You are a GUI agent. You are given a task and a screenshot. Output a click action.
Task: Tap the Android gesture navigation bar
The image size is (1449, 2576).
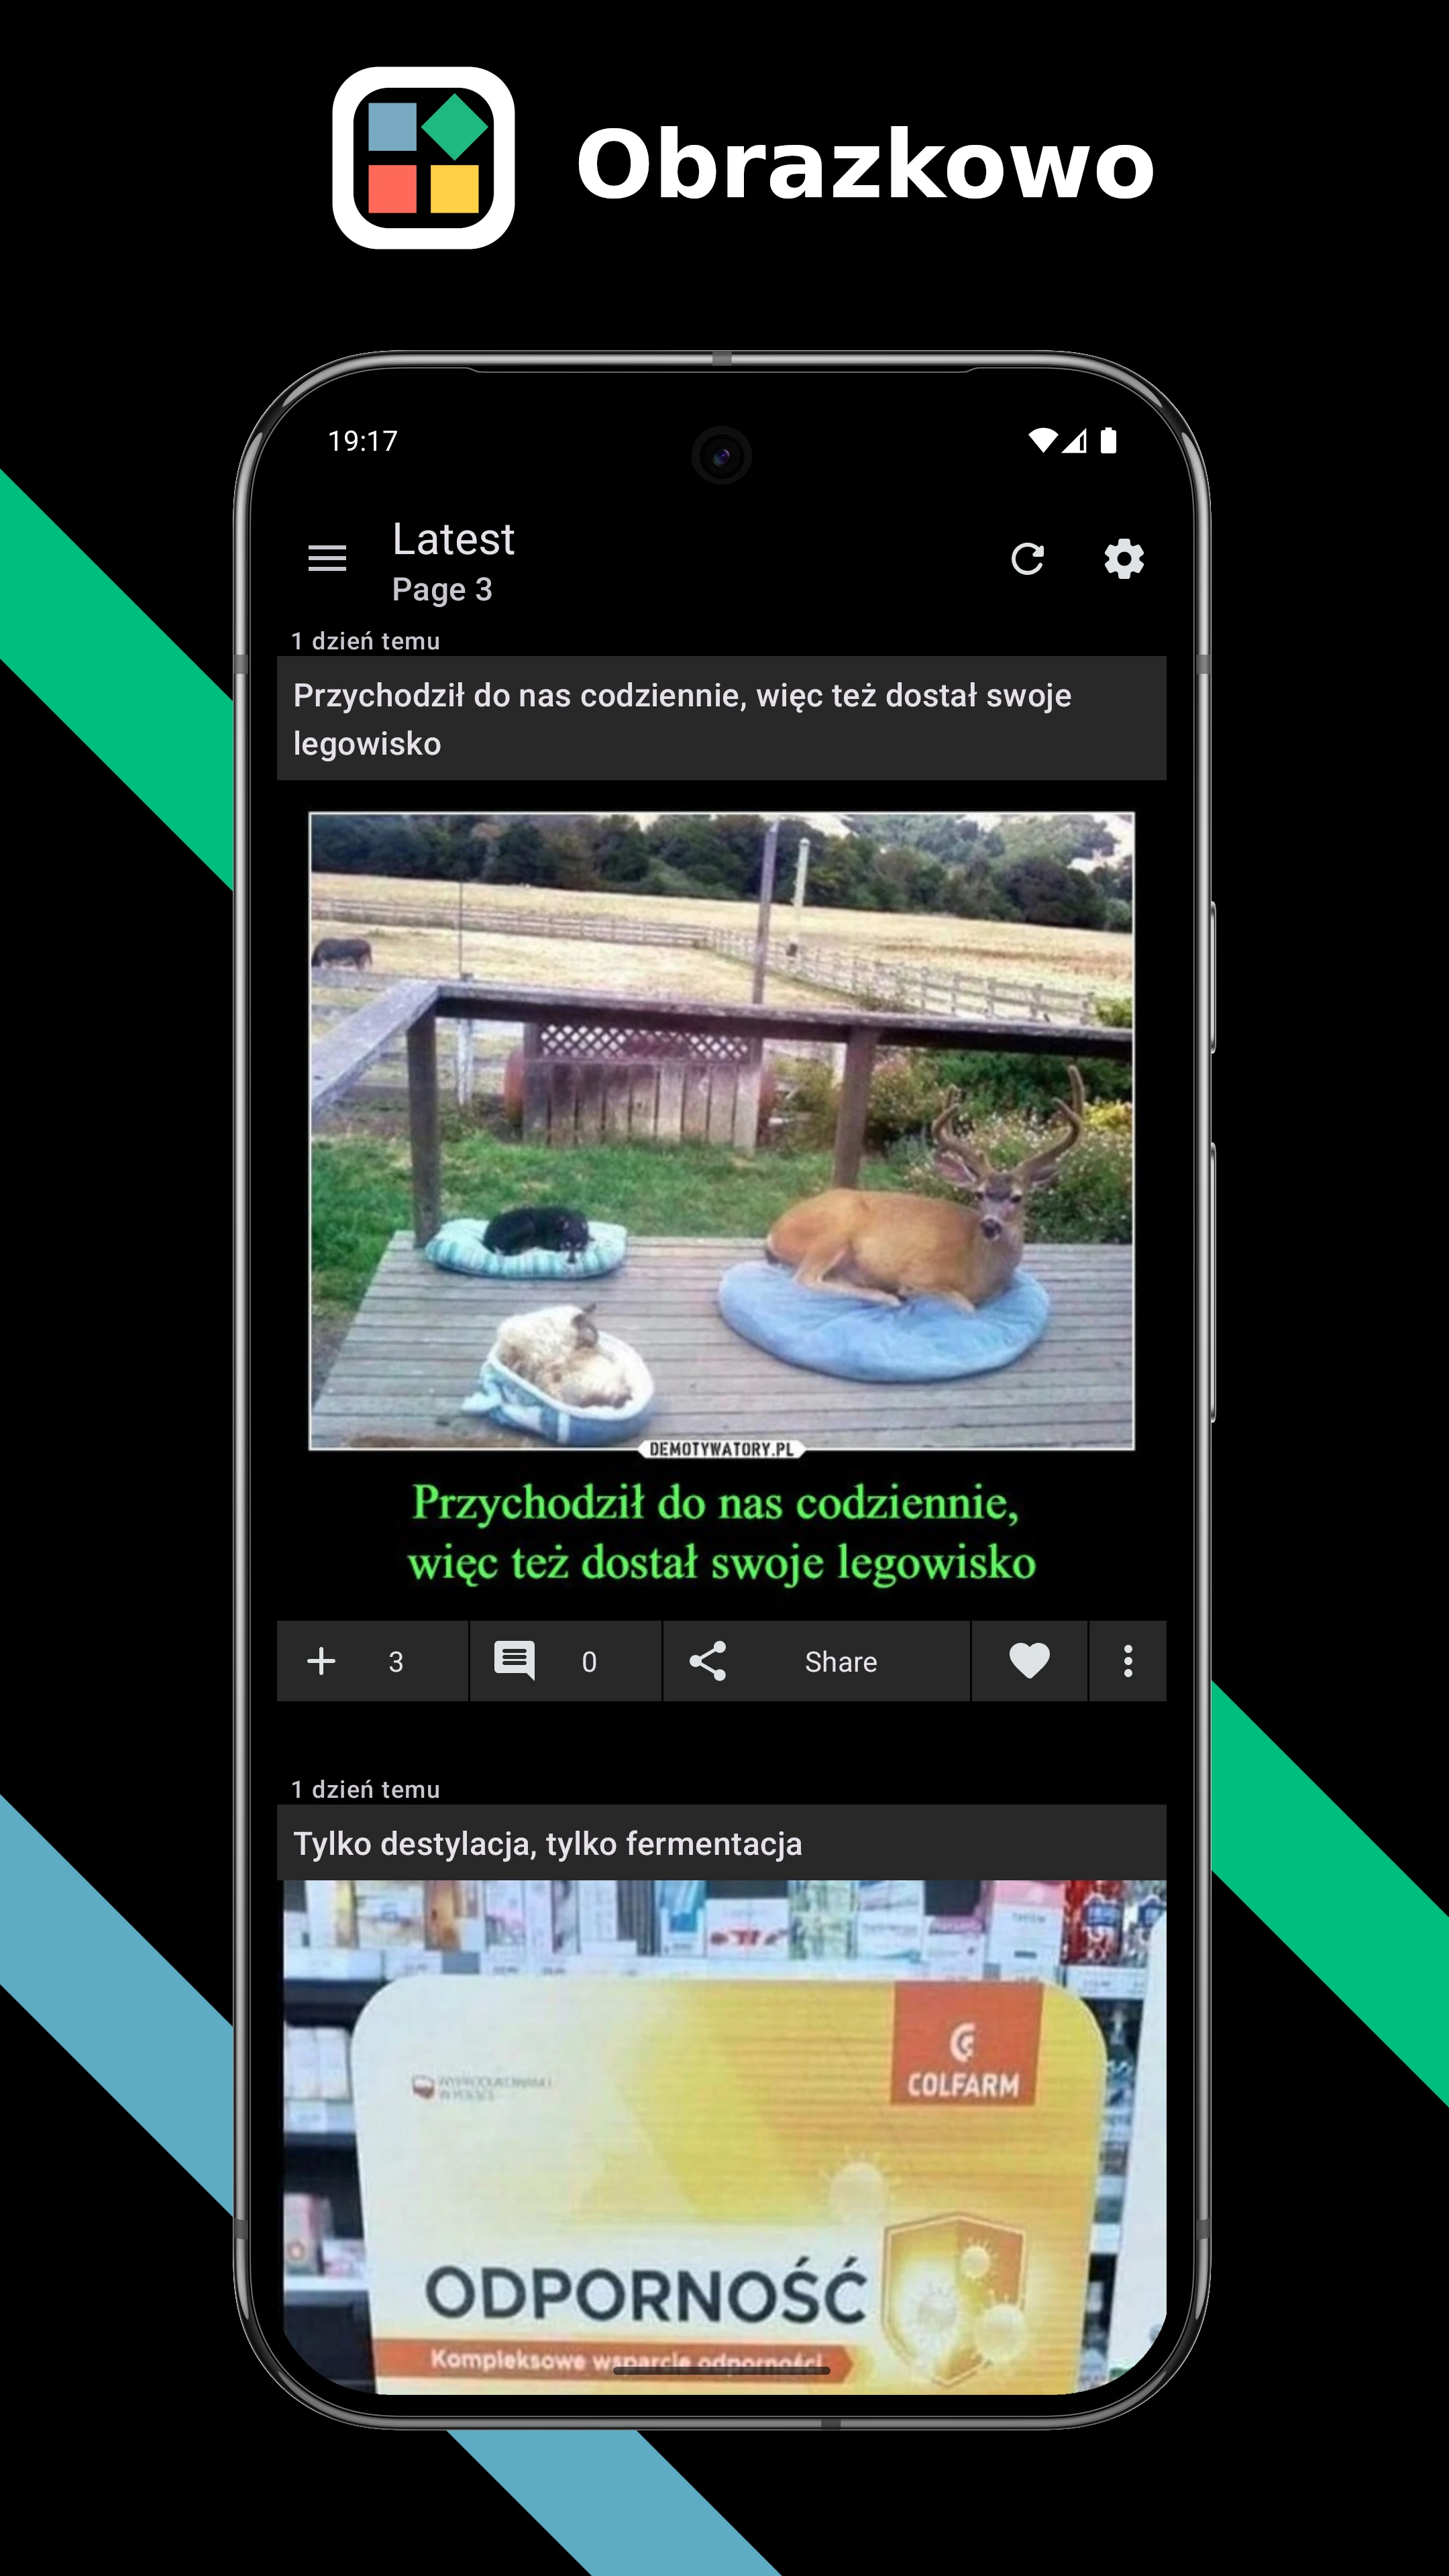[721, 2371]
